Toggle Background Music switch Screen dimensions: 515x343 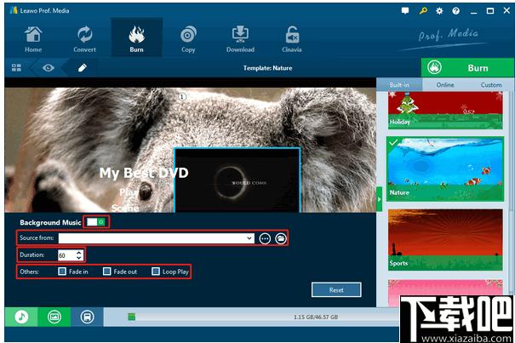pyautogui.click(x=96, y=222)
